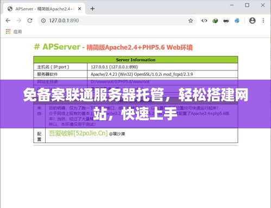Viewport: 271px width, 208px height.
Task: Click the 127.0.0.1 (127.0.0.1:890) cell
Action: tap(162, 67)
